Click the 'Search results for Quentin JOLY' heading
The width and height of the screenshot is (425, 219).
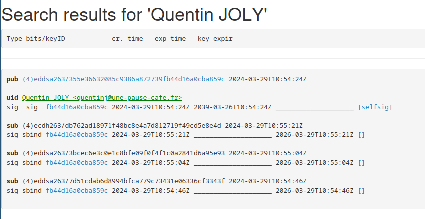[135, 14]
